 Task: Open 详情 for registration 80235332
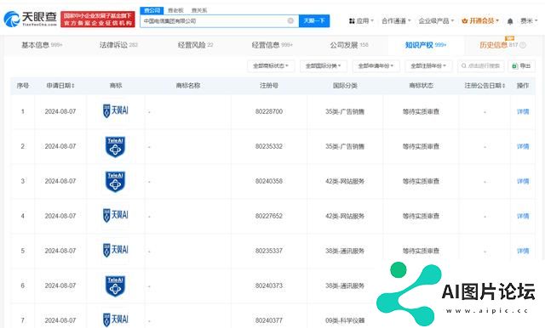pos(523,146)
